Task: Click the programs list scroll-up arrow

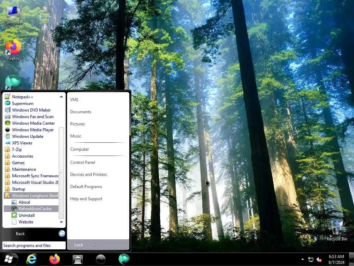Action: pos(61,97)
